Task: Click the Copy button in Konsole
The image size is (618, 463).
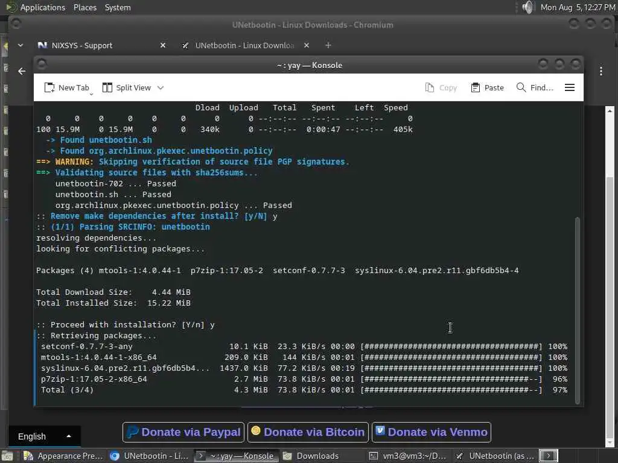Action: pyautogui.click(x=441, y=87)
